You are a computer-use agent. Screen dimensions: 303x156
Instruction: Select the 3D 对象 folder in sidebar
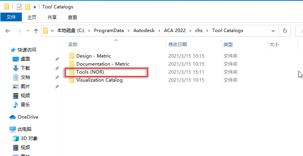coord(29,138)
